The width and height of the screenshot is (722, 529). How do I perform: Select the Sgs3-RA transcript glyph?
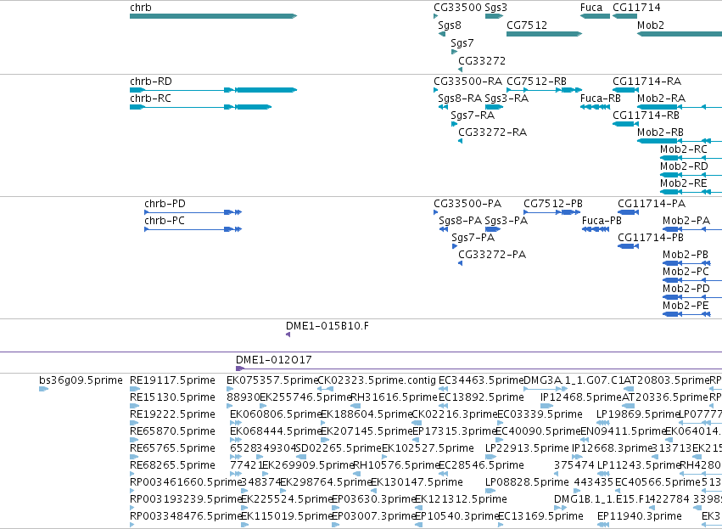494,107
